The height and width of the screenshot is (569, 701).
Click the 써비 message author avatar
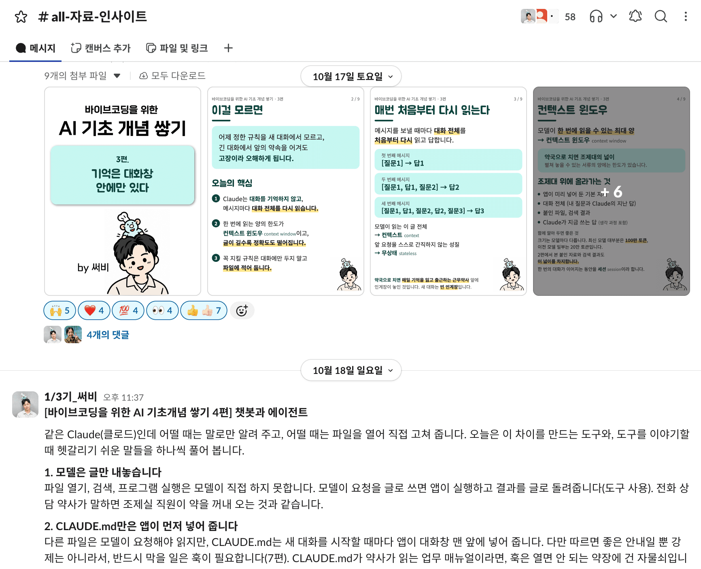pyautogui.click(x=25, y=404)
